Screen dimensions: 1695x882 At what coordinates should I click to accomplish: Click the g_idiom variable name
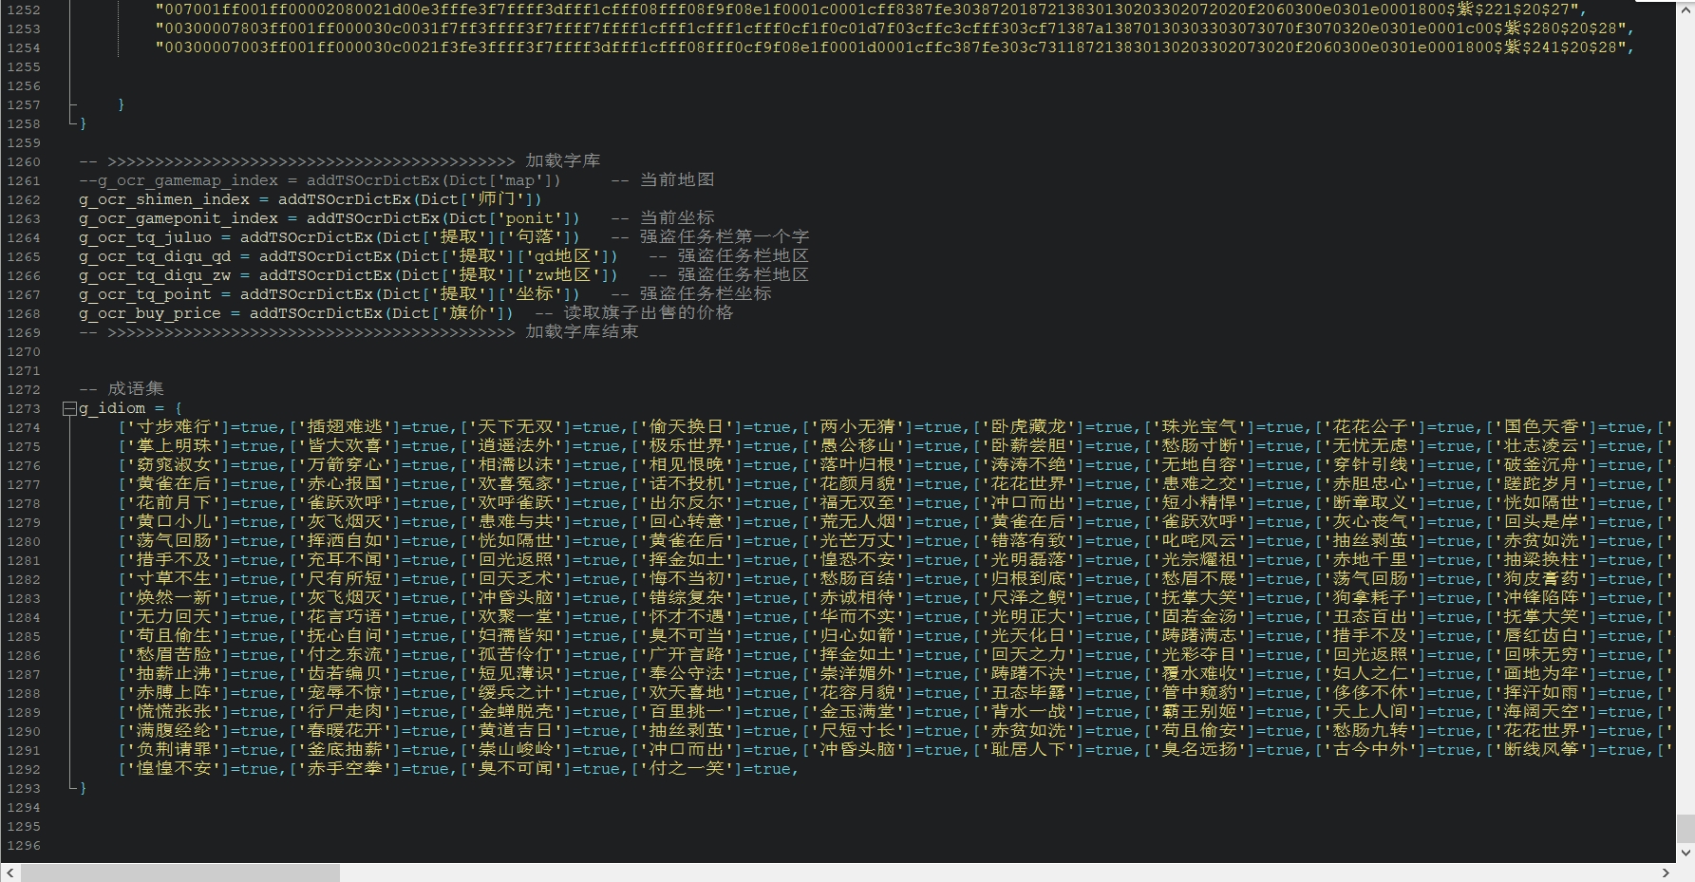point(112,408)
